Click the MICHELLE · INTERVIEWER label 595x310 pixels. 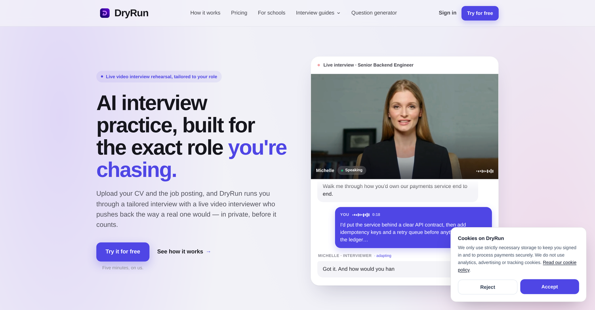point(345,256)
